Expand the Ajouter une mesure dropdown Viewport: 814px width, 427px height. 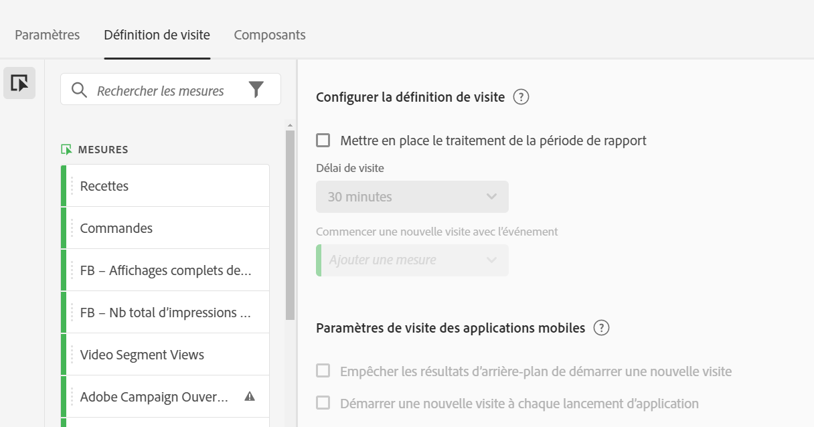pos(412,260)
